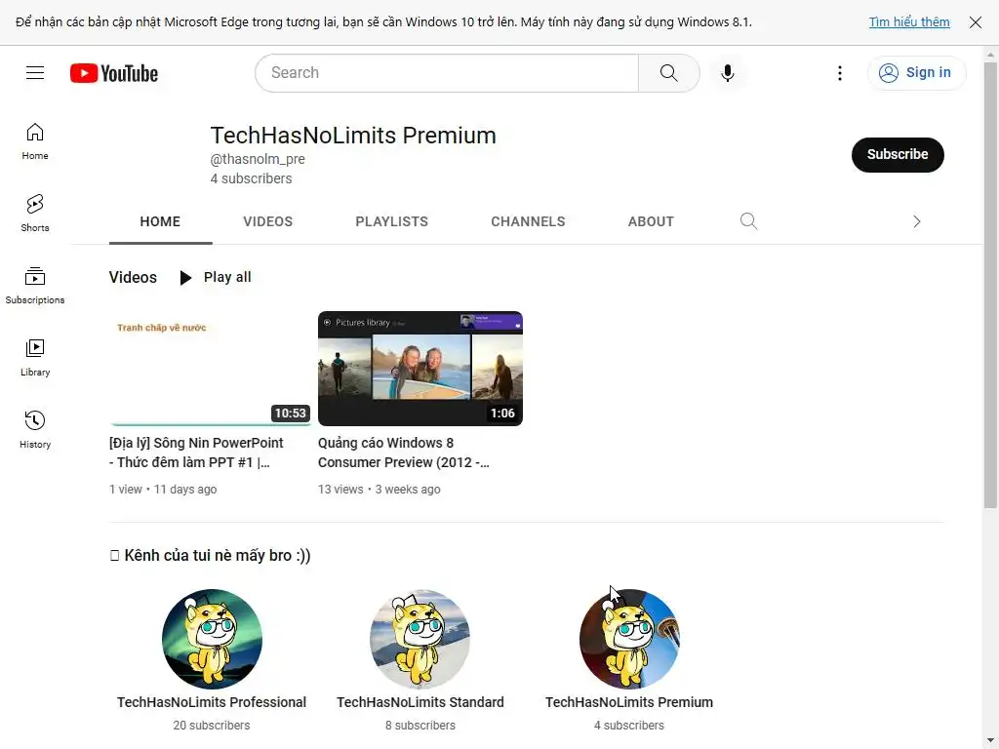The image size is (999, 749).
Task: Switch to the ABOUT tab
Action: 651,221
